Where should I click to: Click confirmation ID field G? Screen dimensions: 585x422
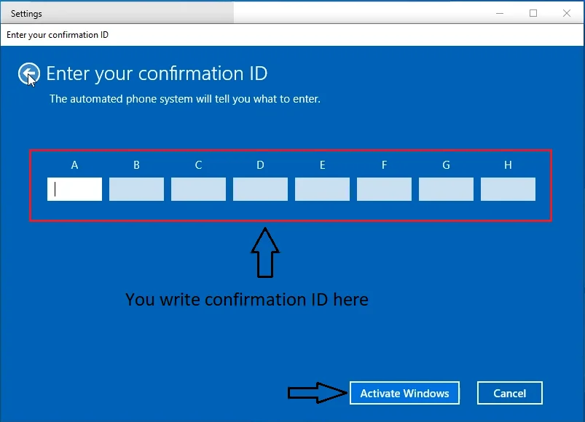click(446, 189)
